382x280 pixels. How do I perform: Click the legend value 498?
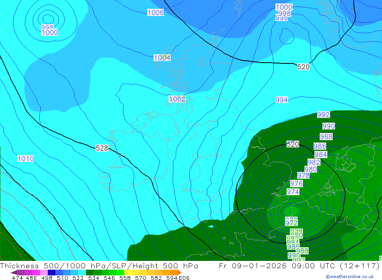[47, 278]
